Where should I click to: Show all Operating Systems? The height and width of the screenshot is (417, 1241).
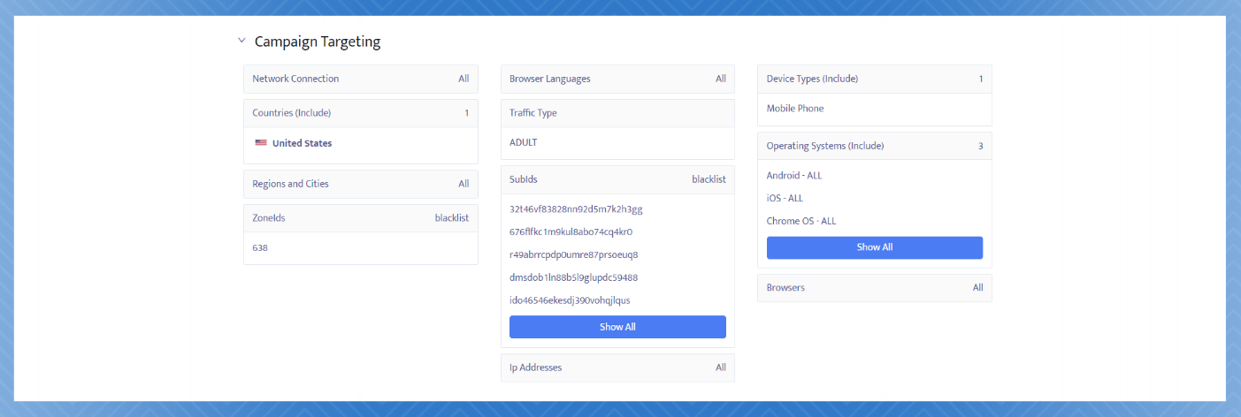(874, 247)
